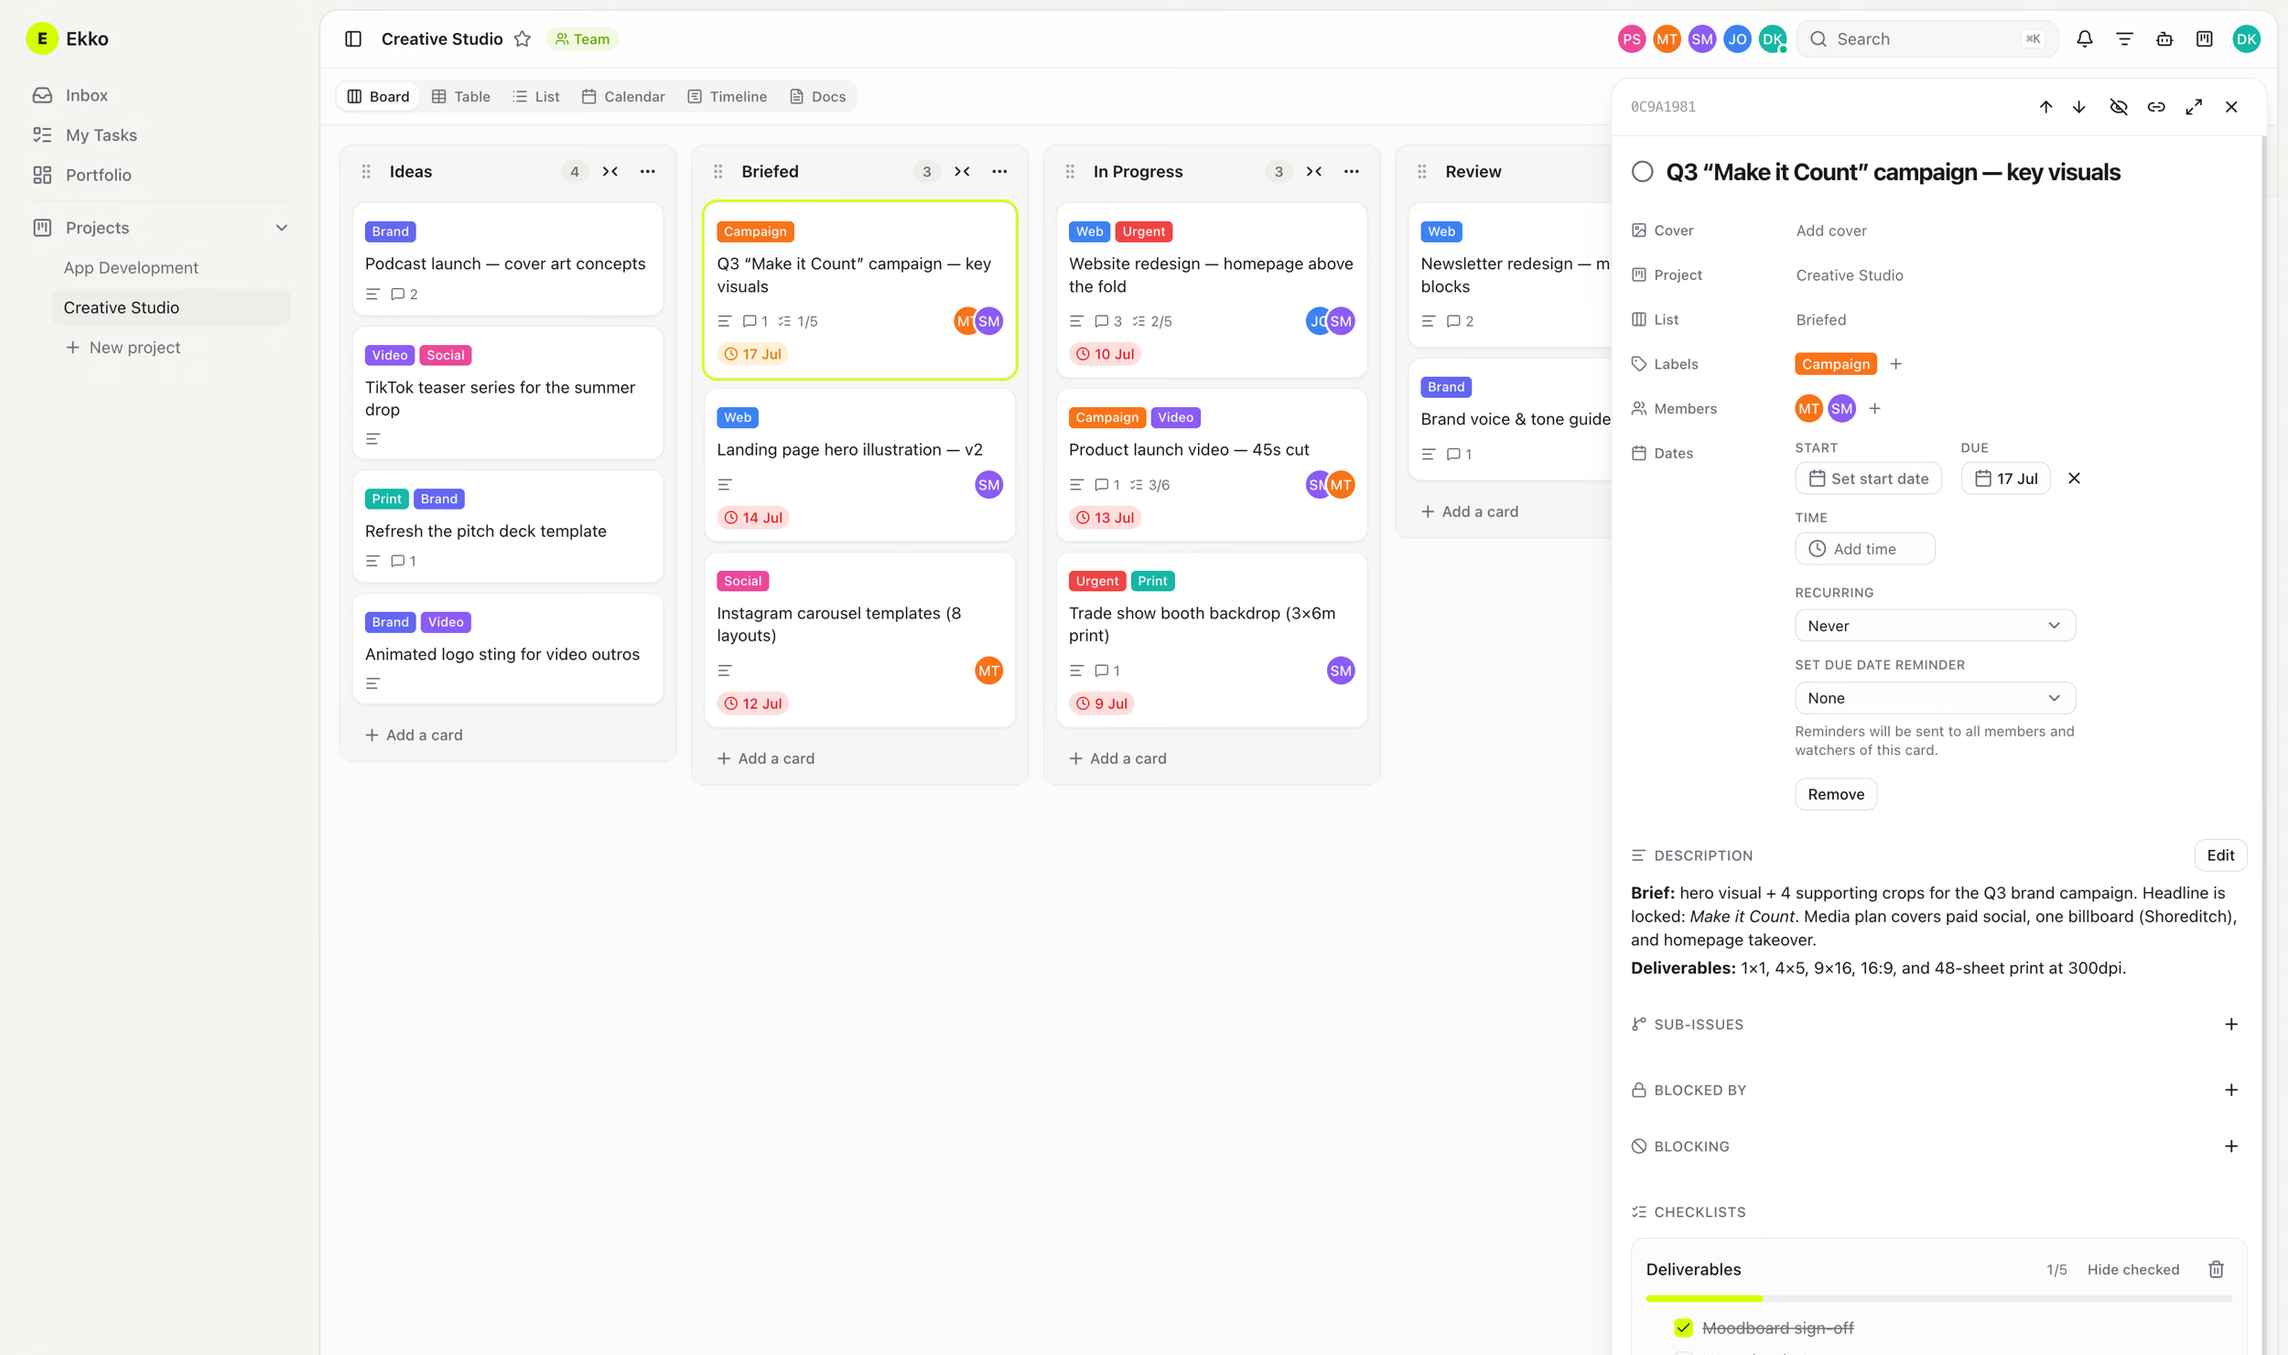
Task: Open the notifications bell
Action: click(x=2084, y=38)
